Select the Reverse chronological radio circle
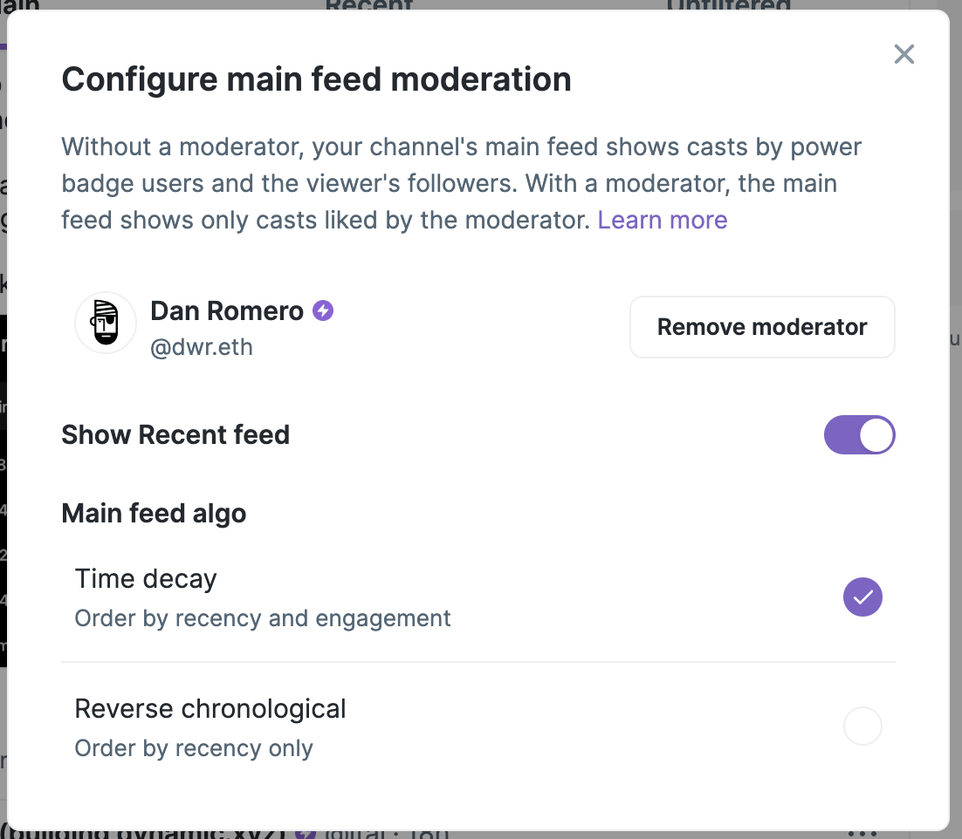 pos(862,726)
